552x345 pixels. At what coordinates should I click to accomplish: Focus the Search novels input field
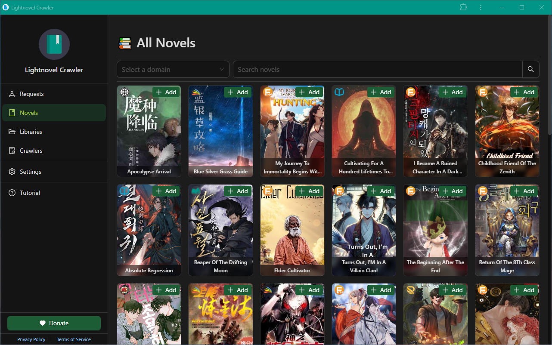tap(378, 69)
